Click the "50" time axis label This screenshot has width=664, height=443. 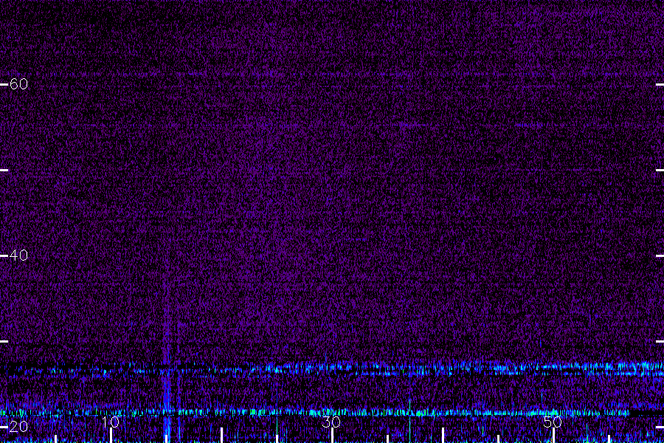click(553, 422)
